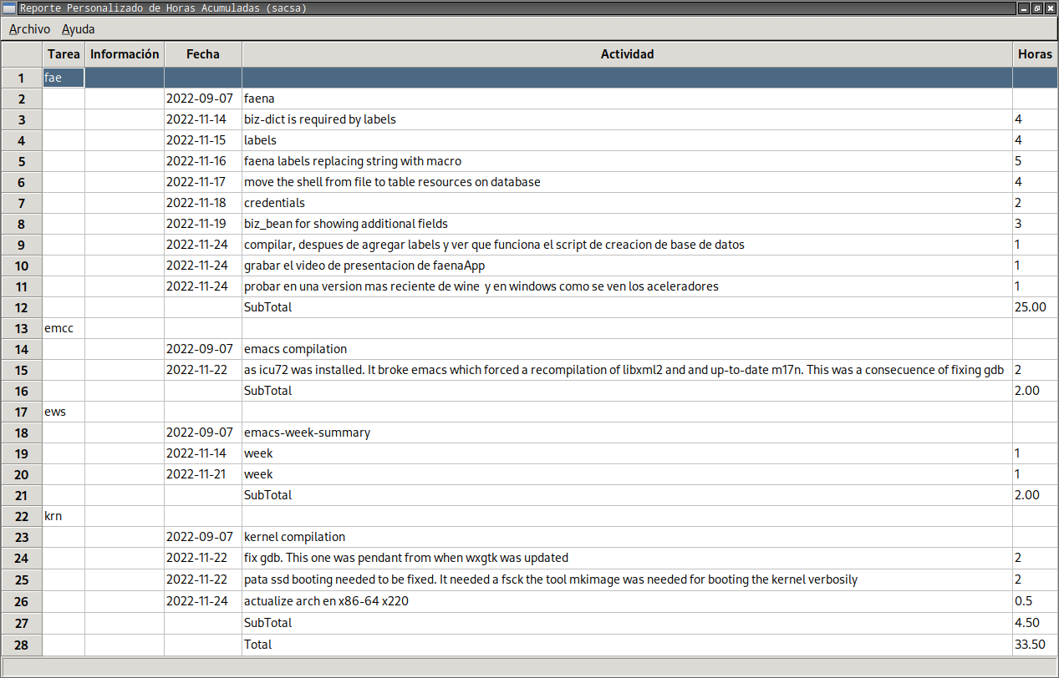This screenshot has width=1059, height=678.
Task: Click the Actividad column header
Action: [627, 54]
